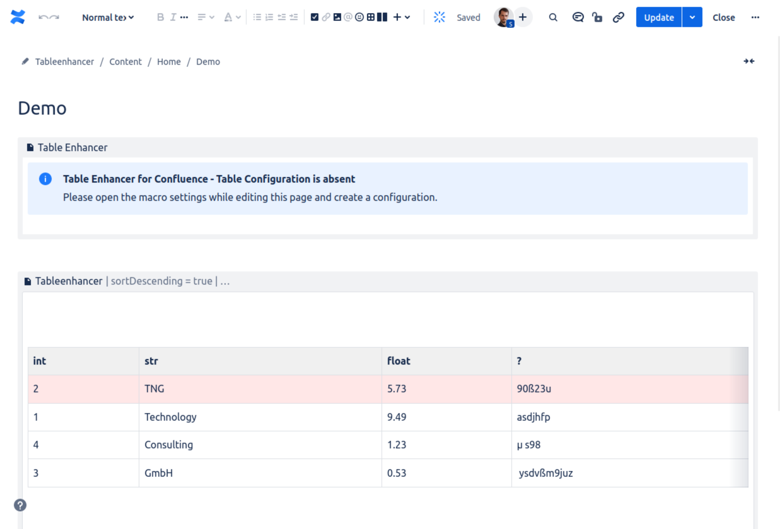Open the Atlassian Intelligence sparkle icon
Viewport: 780px width, 529px height.
point(439,17)
